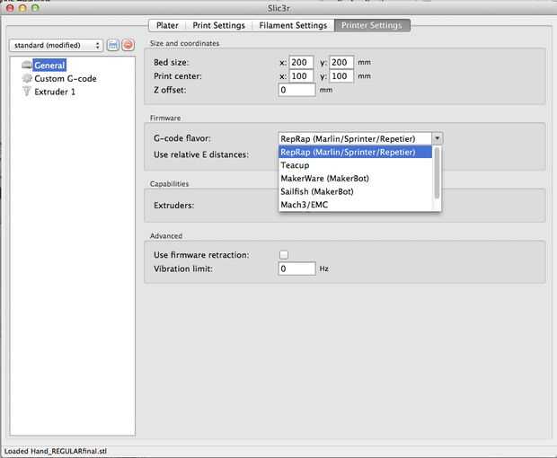This screenshot has width=557, height=458.
Task: Click the Extruder 1 funnel icon
Action: (27, 92)
